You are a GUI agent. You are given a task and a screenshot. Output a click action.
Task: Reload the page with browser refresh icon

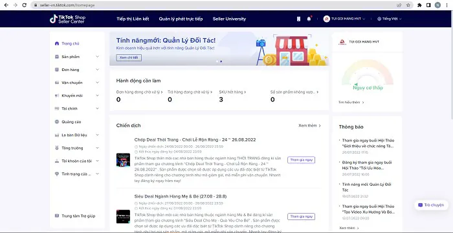point(25,5)
